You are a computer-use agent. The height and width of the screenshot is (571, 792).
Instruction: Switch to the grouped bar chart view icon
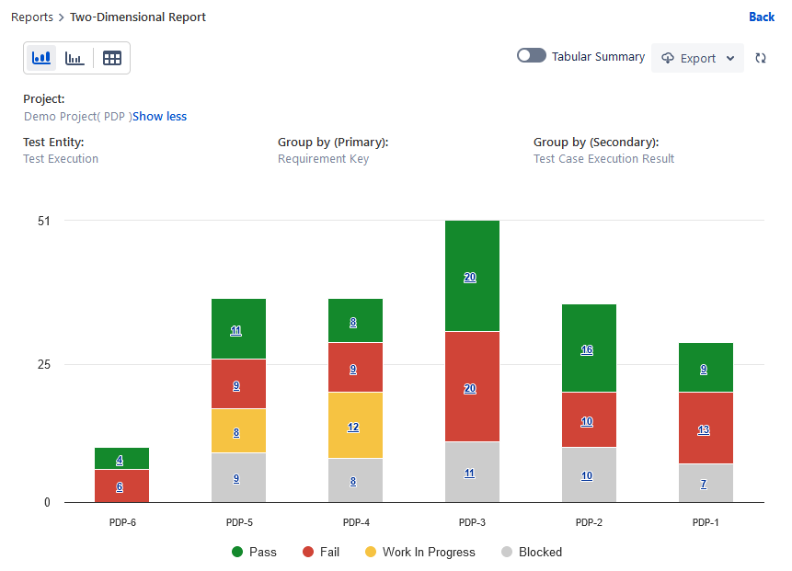(x=75, y=58)
